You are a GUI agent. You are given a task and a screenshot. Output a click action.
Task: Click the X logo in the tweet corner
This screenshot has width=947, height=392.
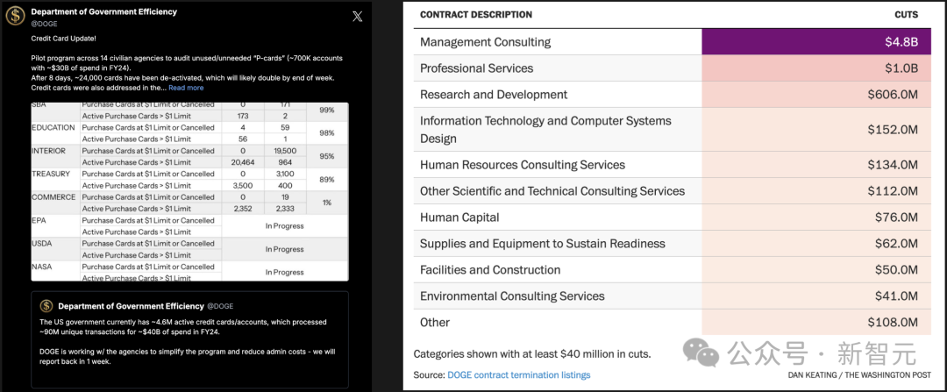click(357, 17)
